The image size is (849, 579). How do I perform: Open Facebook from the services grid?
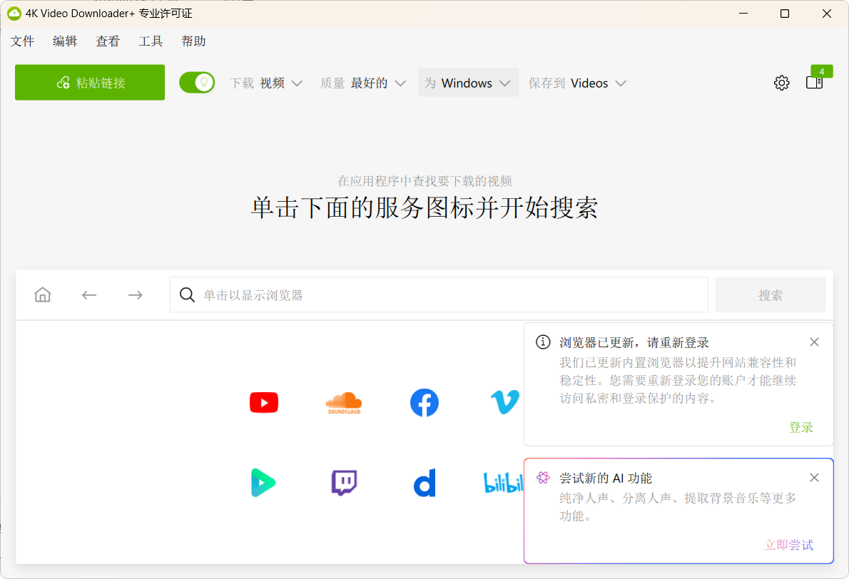(x=424, y=402)
